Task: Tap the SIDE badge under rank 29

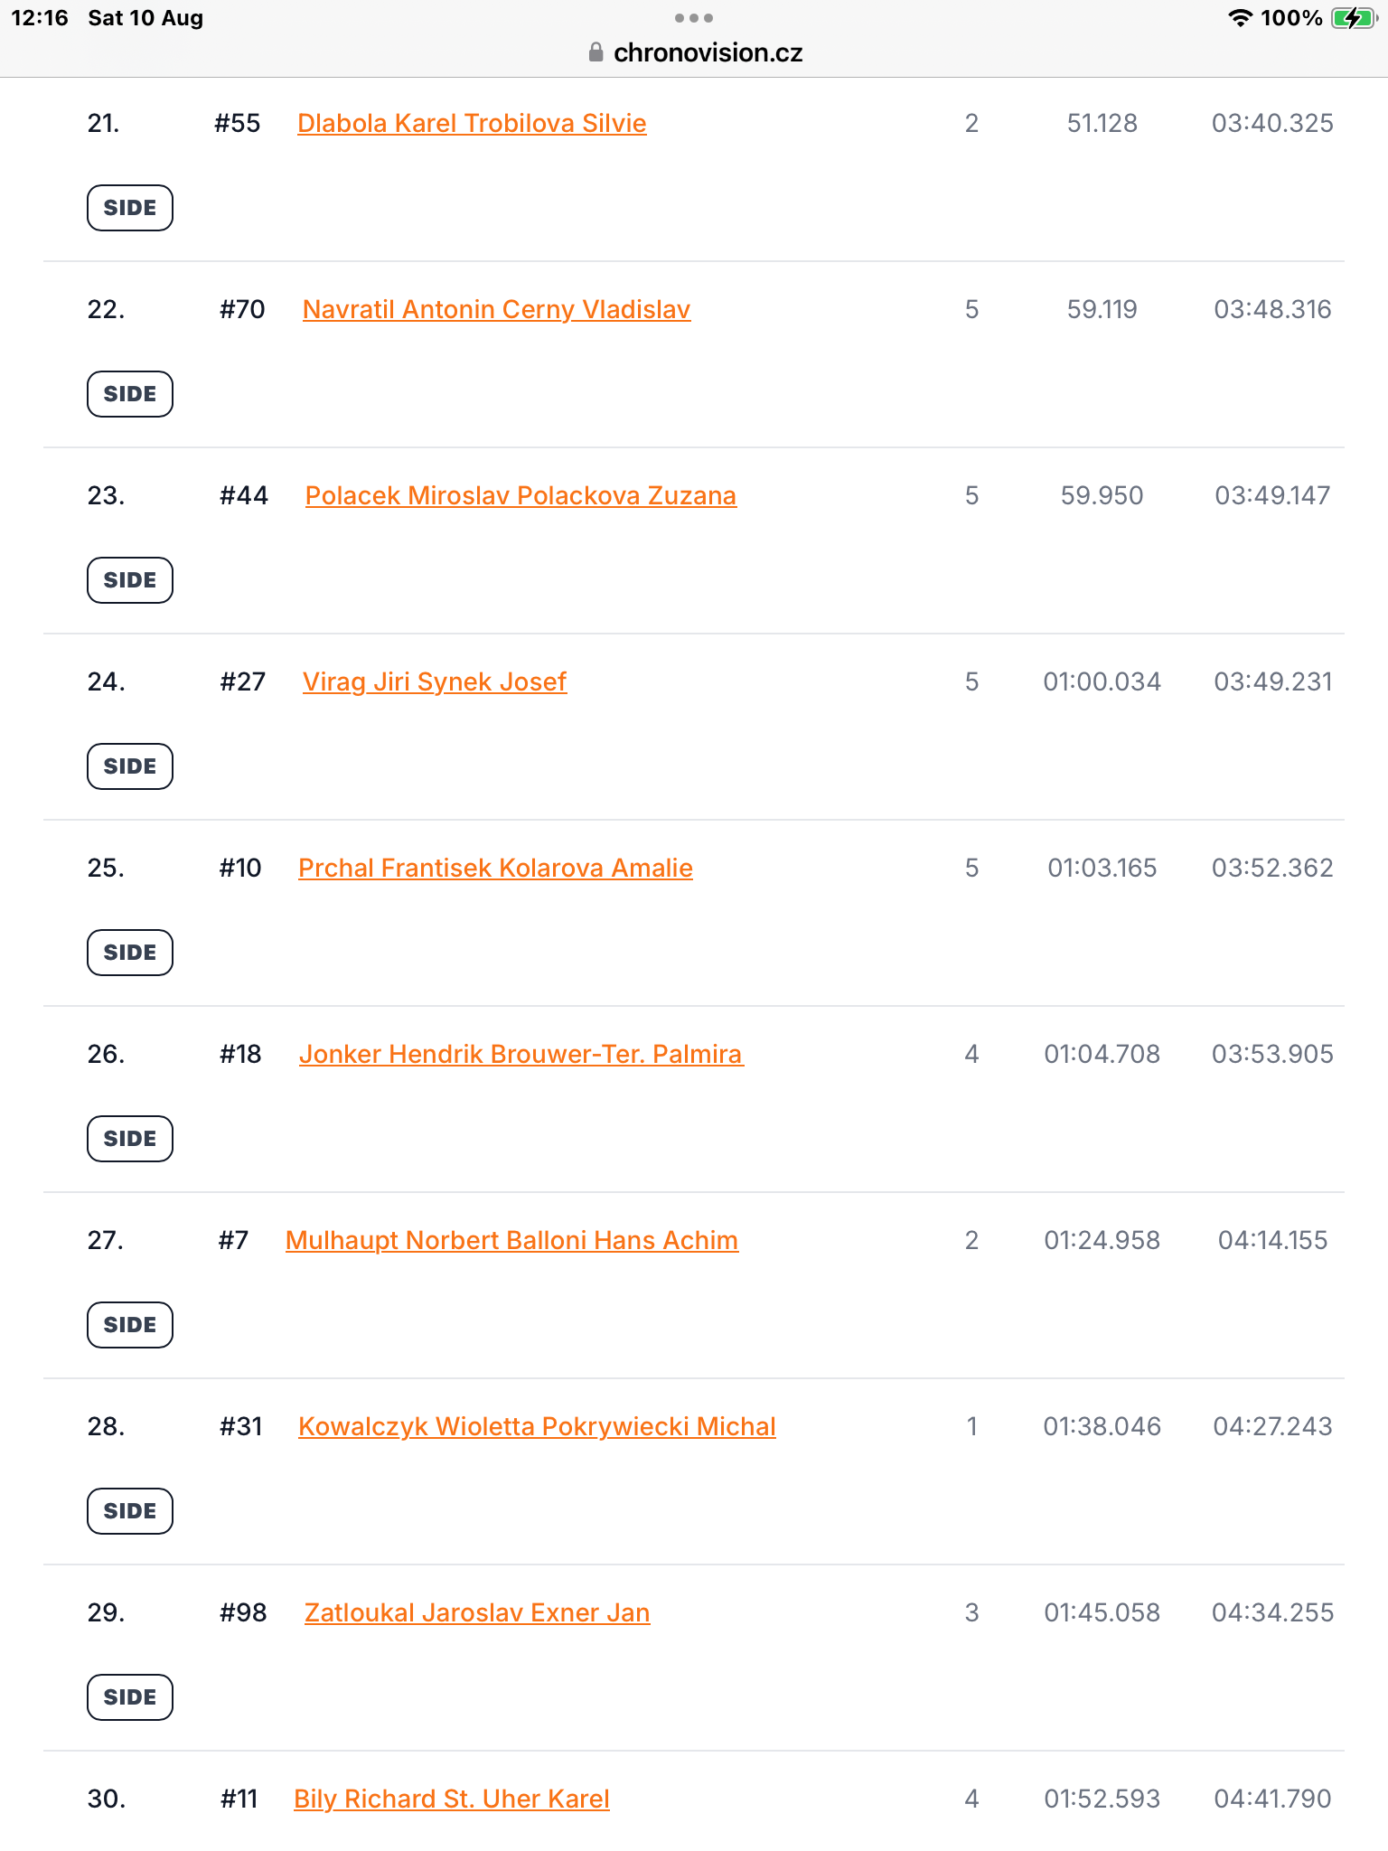Action: (130, 1697)
